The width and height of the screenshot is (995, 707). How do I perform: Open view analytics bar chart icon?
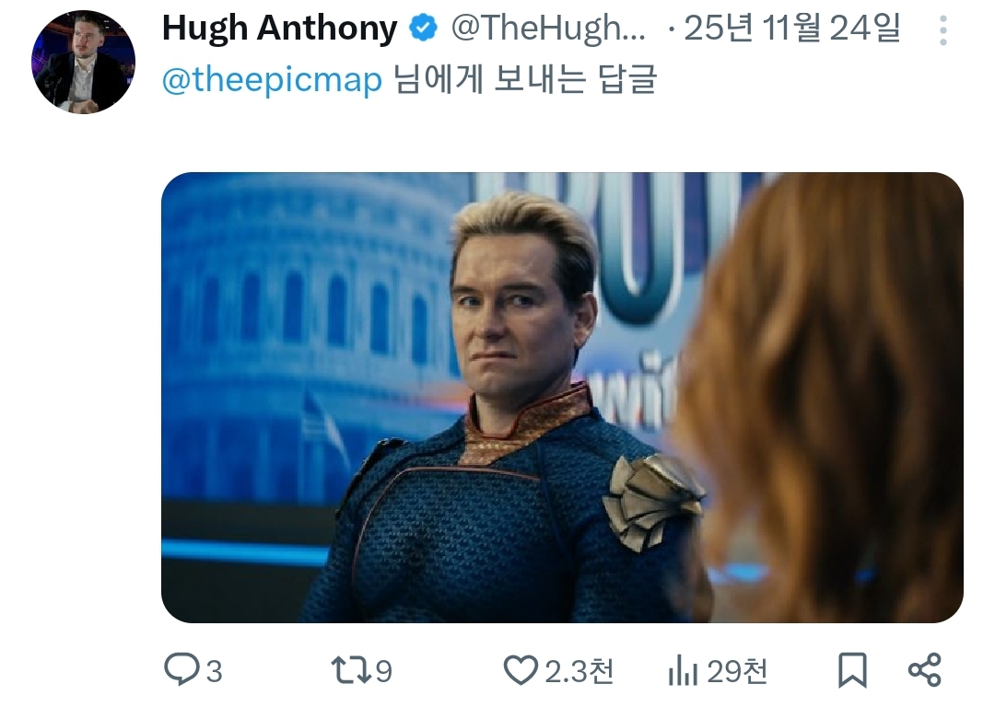tap(683, 672)
